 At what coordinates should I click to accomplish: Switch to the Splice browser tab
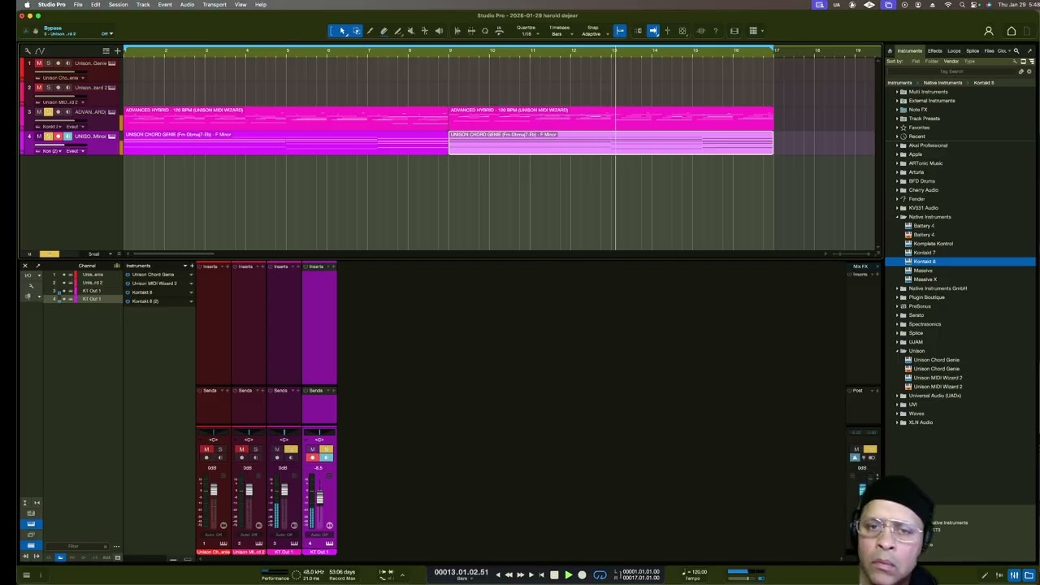(x=973, y=50)
